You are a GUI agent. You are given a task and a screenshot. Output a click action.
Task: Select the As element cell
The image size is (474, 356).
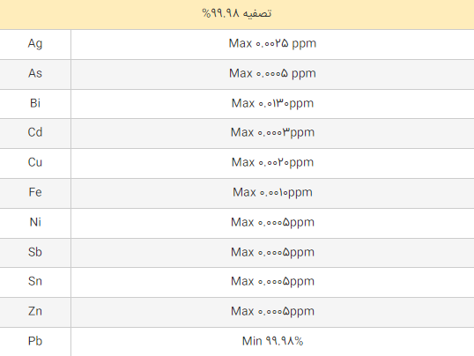(35, 74)
